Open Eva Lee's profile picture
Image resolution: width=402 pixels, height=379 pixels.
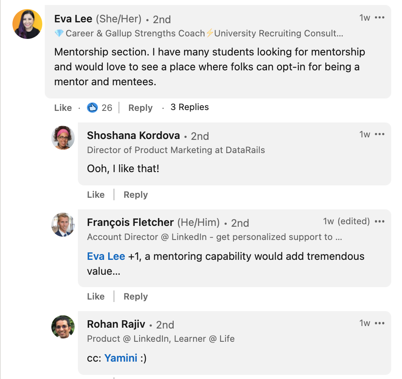click(x=27, y=24)
